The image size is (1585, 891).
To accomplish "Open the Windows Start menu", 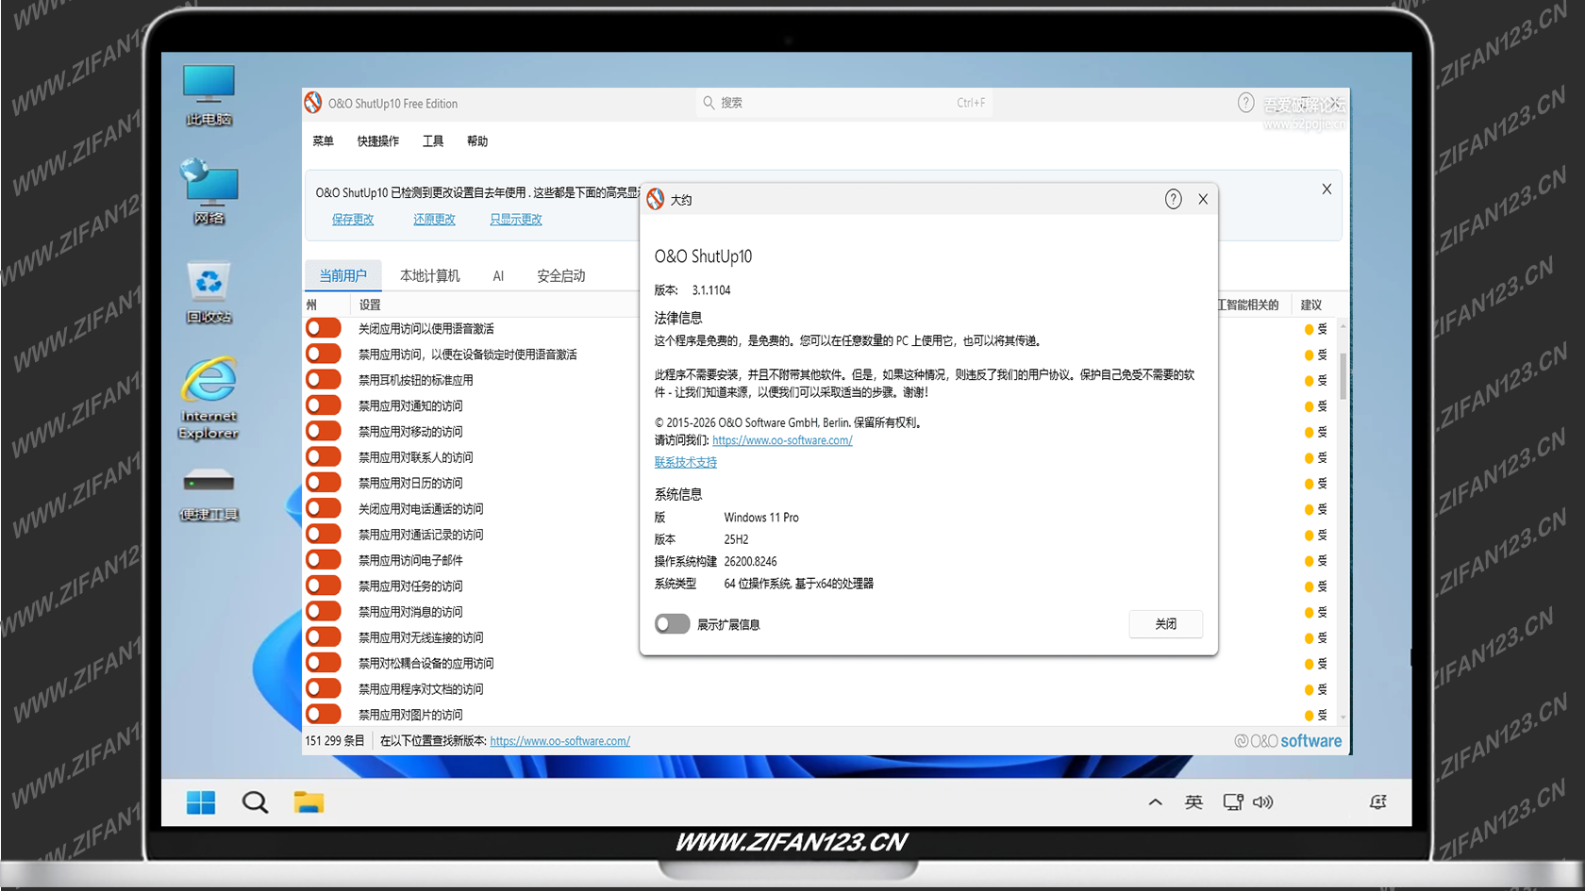I will pos(201,802).
